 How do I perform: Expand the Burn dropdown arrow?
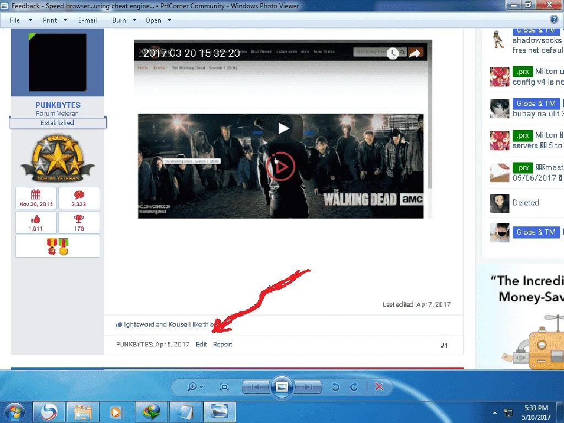(x=134, y=20)
